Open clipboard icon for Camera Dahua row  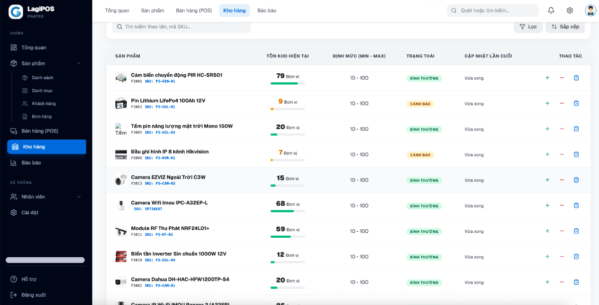576,282
